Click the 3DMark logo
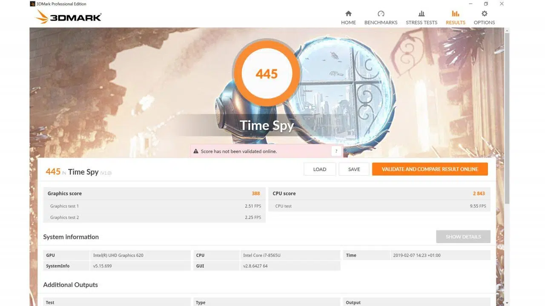Image resolution: width=545 pixels, height=306 pixels. (x=69, y=17)
